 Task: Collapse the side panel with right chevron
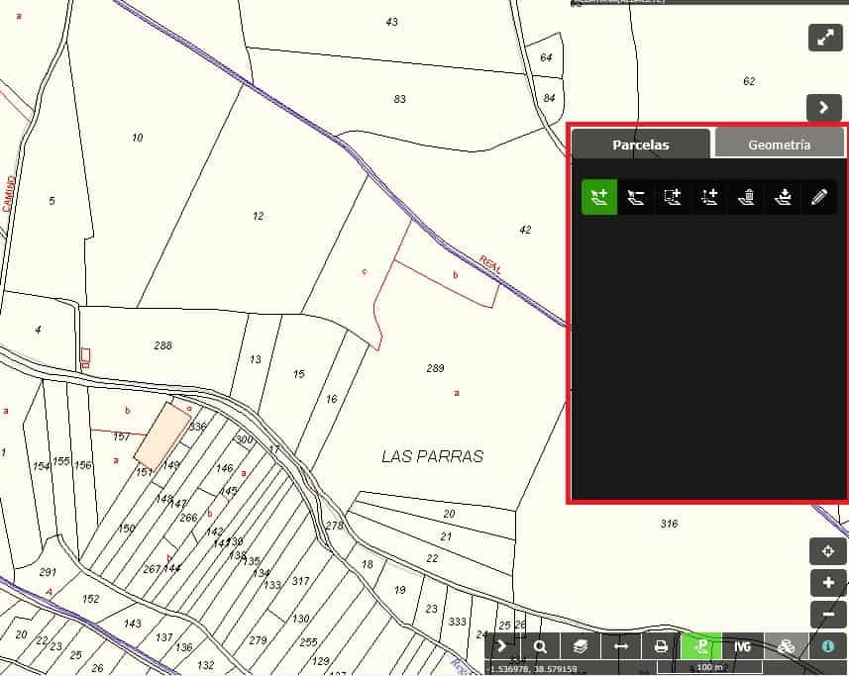click(824, 107)
